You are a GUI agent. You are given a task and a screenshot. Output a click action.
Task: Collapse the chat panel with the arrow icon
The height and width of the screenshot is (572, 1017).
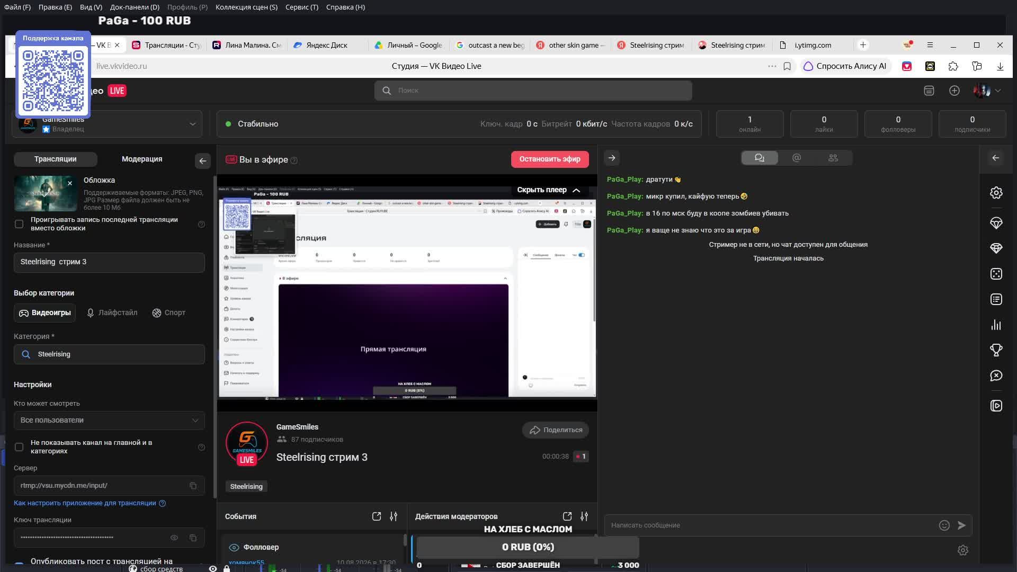pyautogui.click(x=612, y=158)
